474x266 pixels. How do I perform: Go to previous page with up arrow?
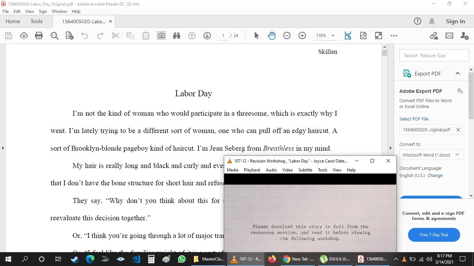pos(192,36)
